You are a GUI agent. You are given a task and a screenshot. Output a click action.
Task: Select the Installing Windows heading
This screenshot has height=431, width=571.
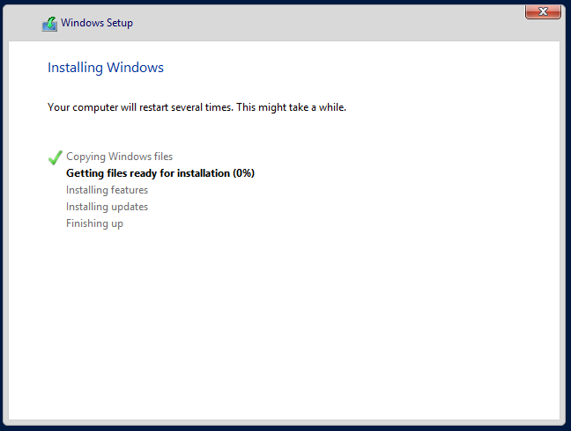click(106, 68)
